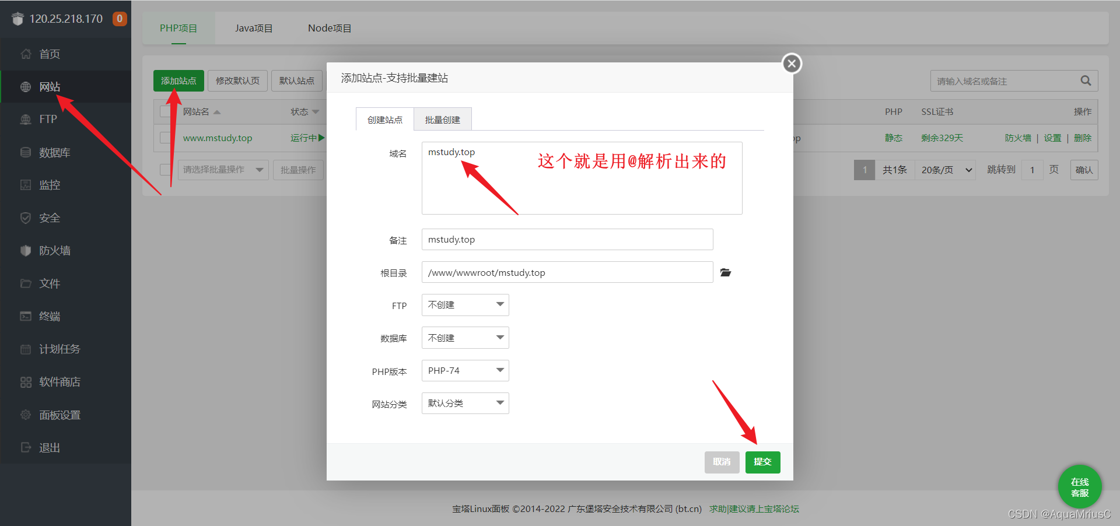
Task: Open the FTP icon in sidebar
Action: point(26,120)
